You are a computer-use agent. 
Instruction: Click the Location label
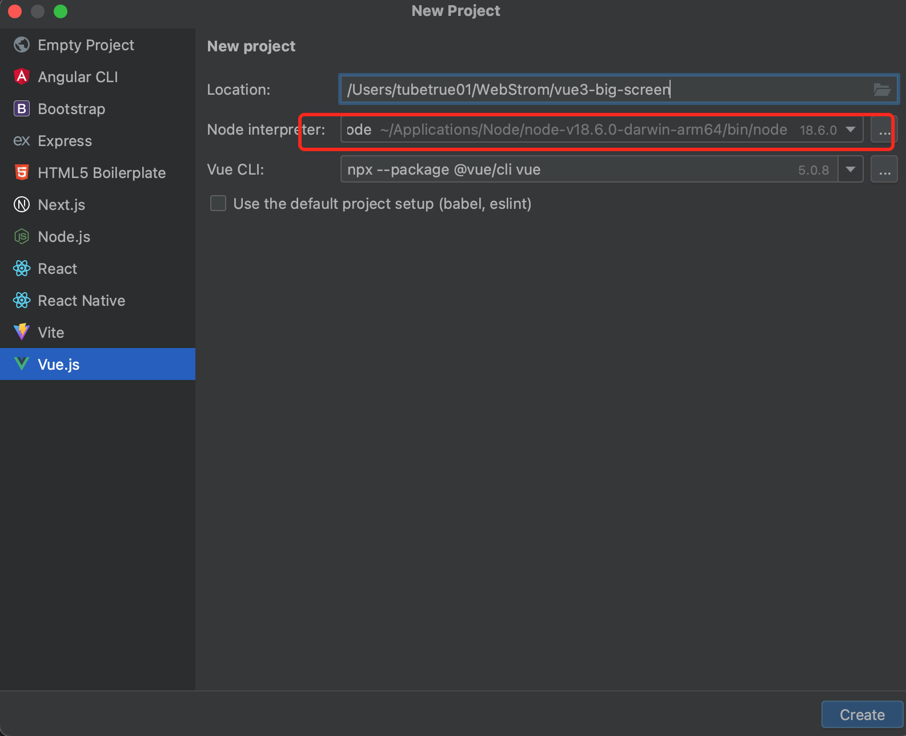pyautogui.click(x=239, y=90)
